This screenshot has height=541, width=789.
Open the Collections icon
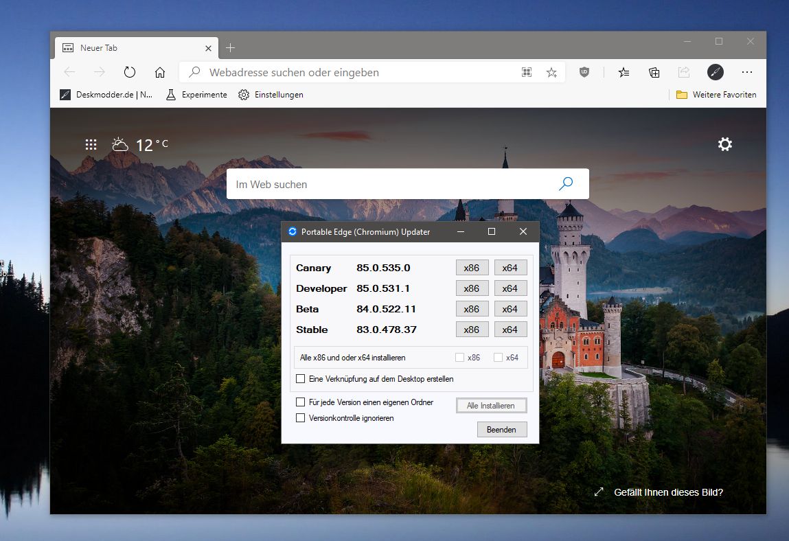(x=654, y=73)
